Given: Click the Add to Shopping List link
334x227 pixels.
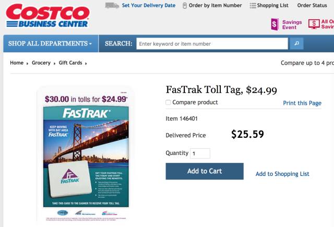Looking at the screenshot, I should tap(282, 174).
